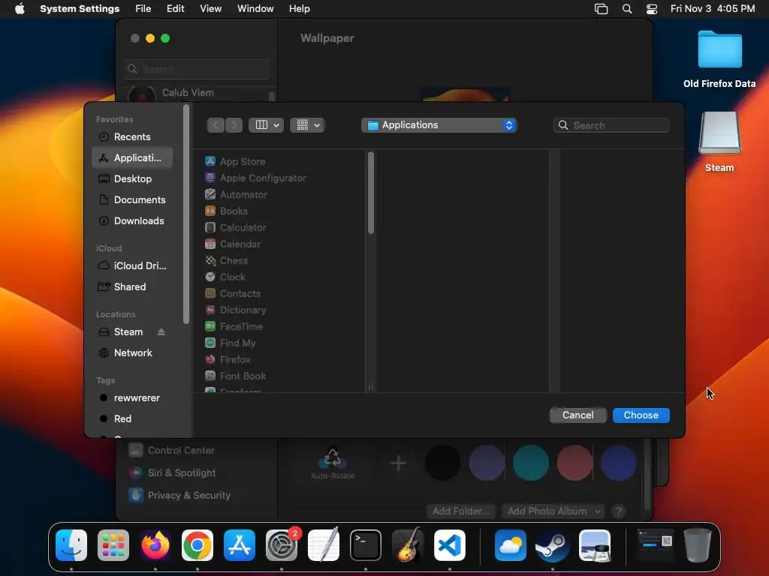Screen dimensions: 769x576
Task: Open the Weather app from the Dock
Action: tap(510, 545)
